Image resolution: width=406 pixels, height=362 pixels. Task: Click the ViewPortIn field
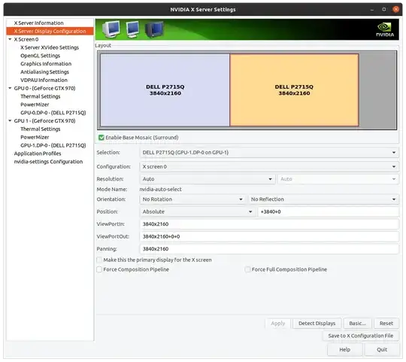coord(269,224)
